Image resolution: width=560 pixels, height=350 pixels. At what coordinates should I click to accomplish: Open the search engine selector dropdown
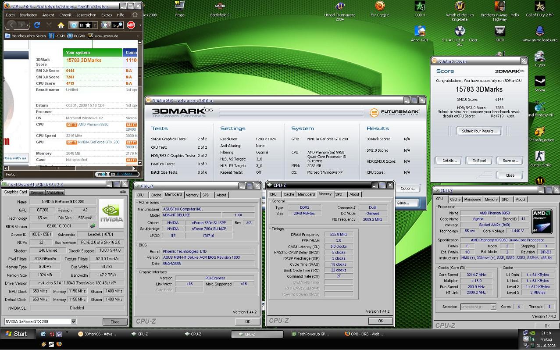(x=110, y=25)
